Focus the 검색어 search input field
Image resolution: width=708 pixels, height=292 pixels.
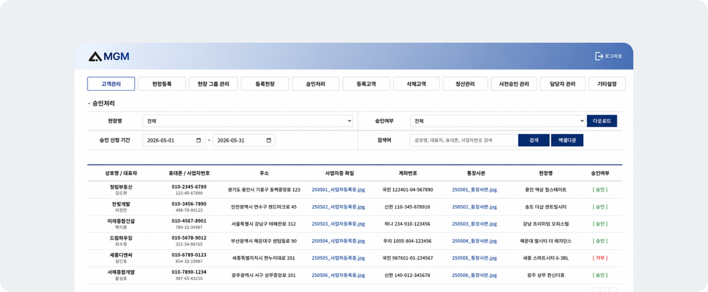(464, 140)
